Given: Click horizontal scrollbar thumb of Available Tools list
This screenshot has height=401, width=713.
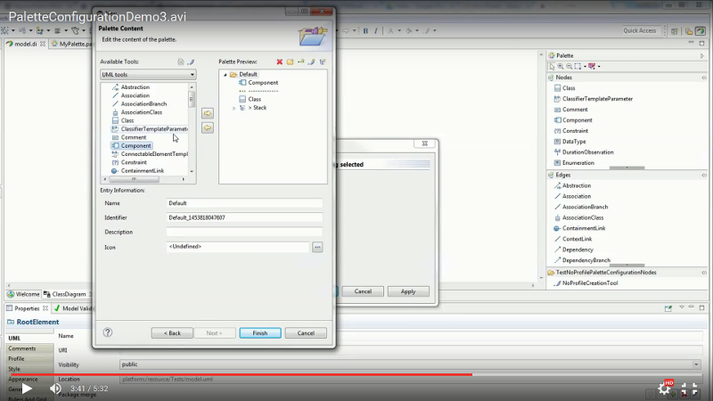Looking at the screenshot, I should pos(133,179).
